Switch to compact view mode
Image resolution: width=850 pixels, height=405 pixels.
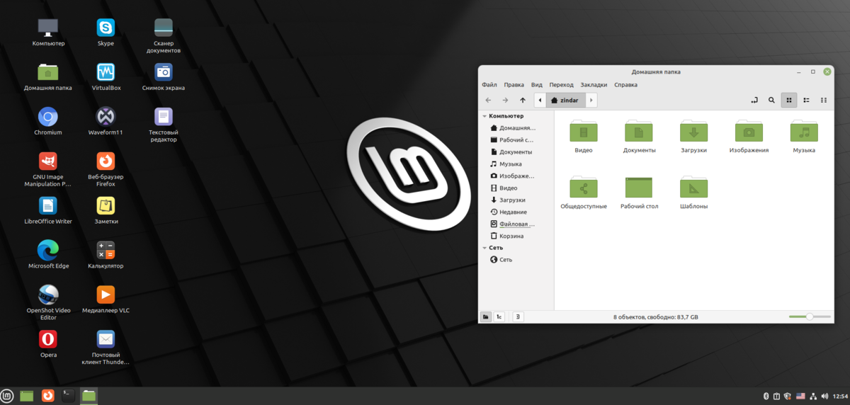(824, 101)
